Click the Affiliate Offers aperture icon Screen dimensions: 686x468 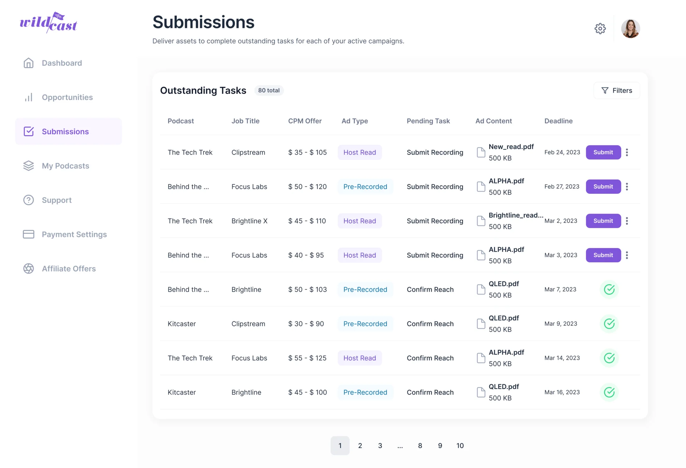tap(29, 268)
